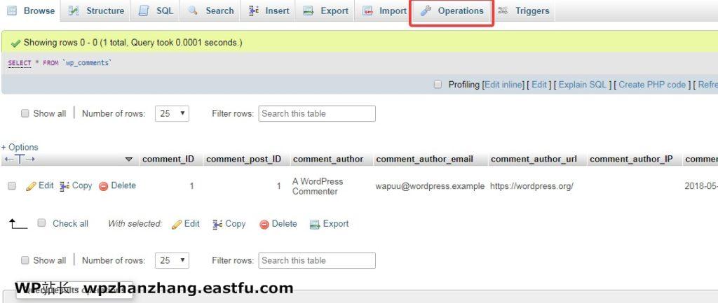Select the A WordPress Commenter cell
Image resolution: width=718 pixels, height=303 pixels.
[318, 186]
